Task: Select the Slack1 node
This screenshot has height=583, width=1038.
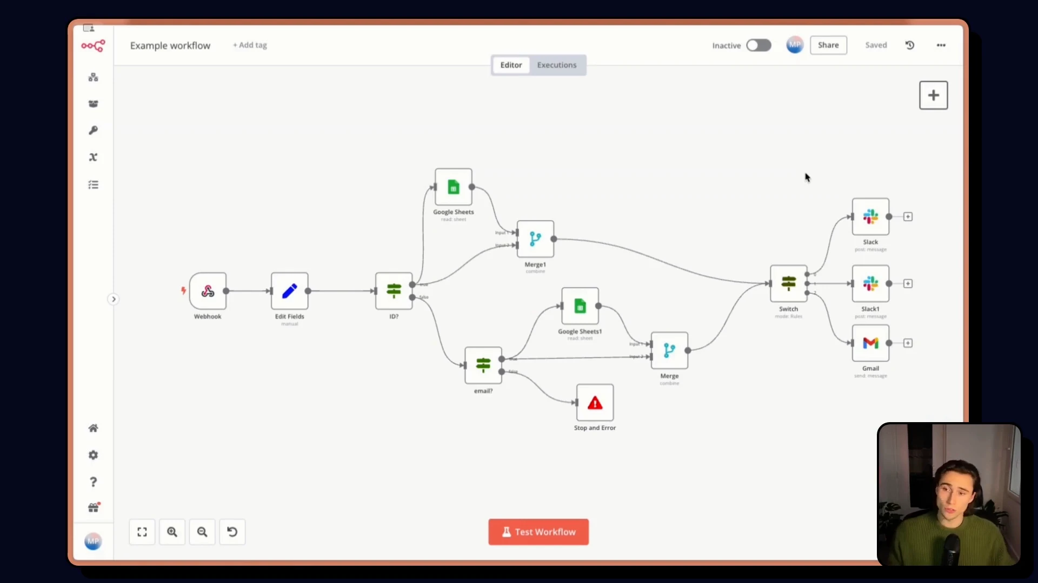Action: tap(871, 283)
